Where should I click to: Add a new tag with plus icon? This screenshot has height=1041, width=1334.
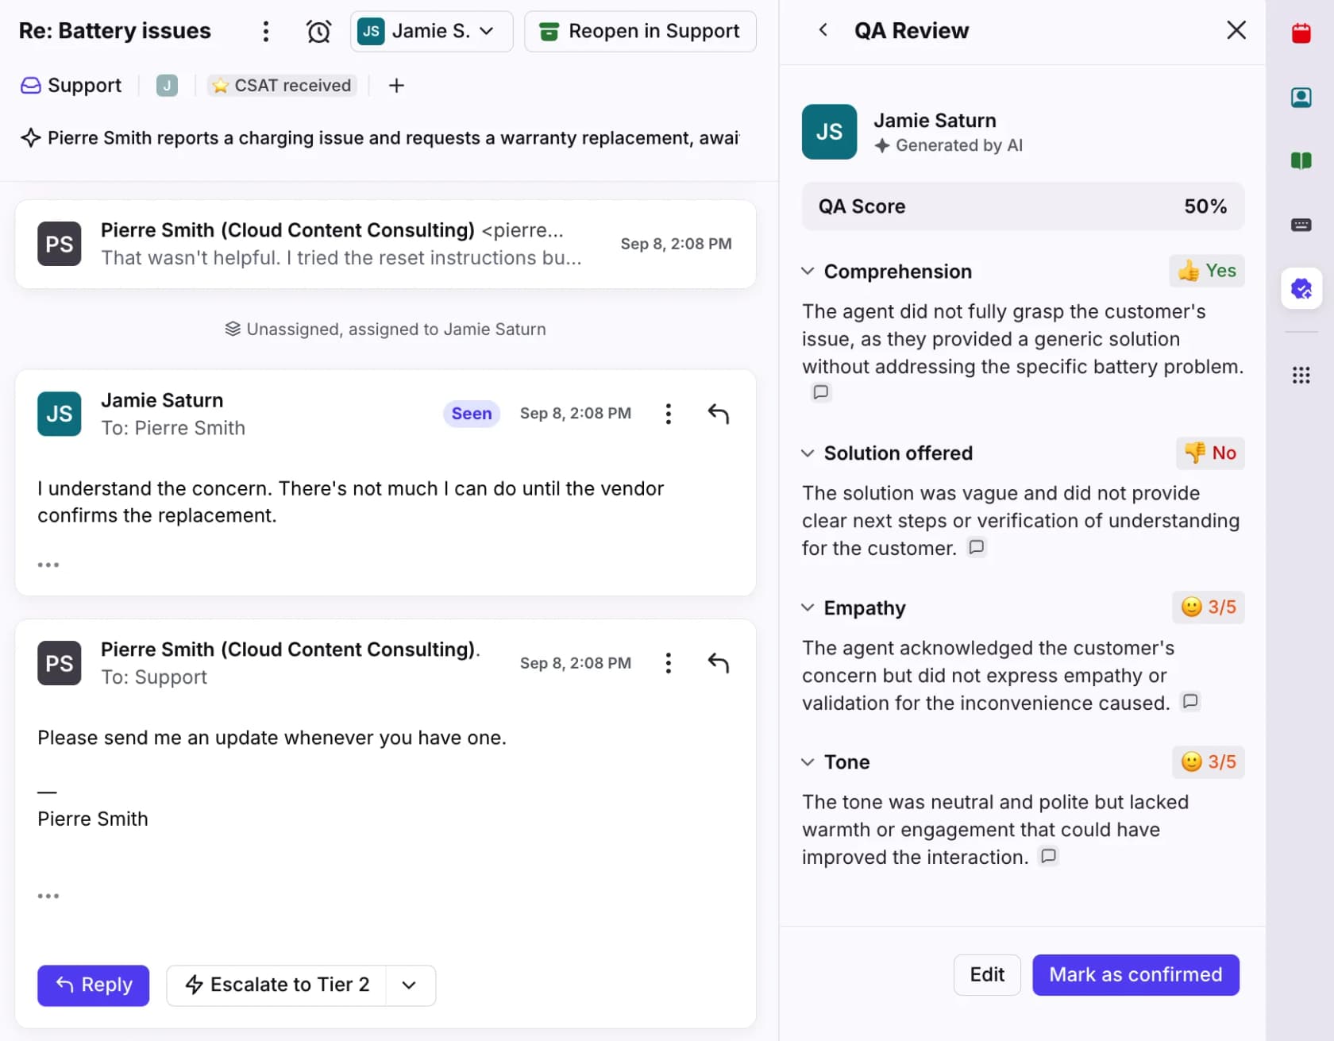pos(396,85)
